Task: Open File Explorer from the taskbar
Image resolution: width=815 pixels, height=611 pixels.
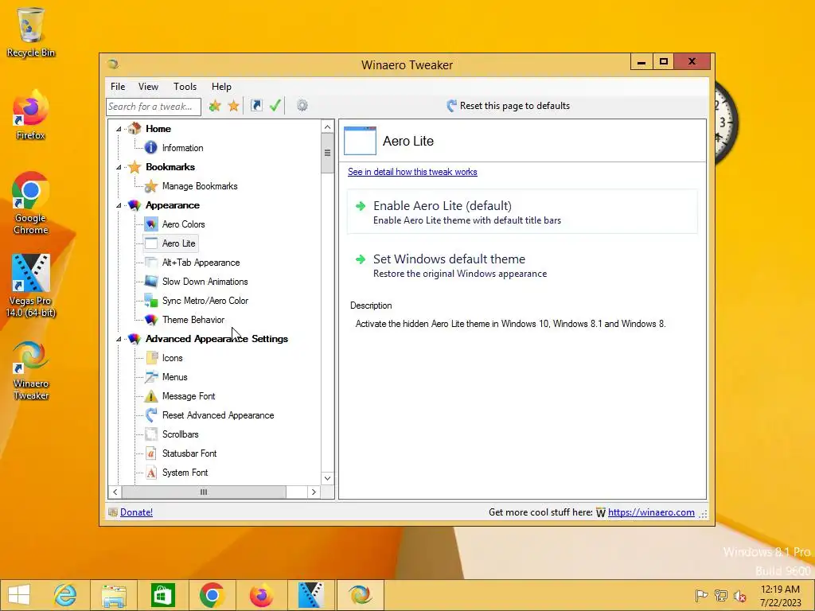Action: click(114, 595)
